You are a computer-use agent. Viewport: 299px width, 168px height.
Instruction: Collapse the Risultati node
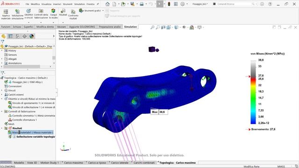pos(2,128)
